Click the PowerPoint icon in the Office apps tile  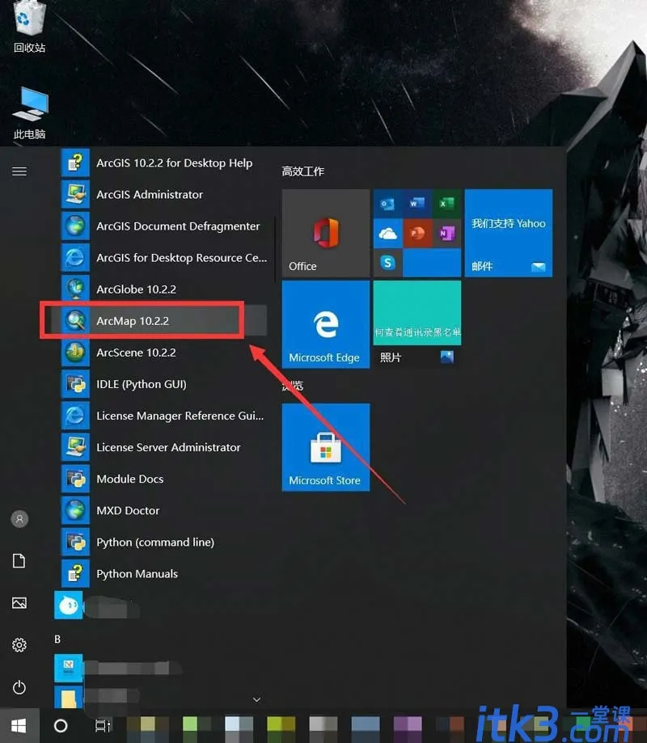coord(417,233)
